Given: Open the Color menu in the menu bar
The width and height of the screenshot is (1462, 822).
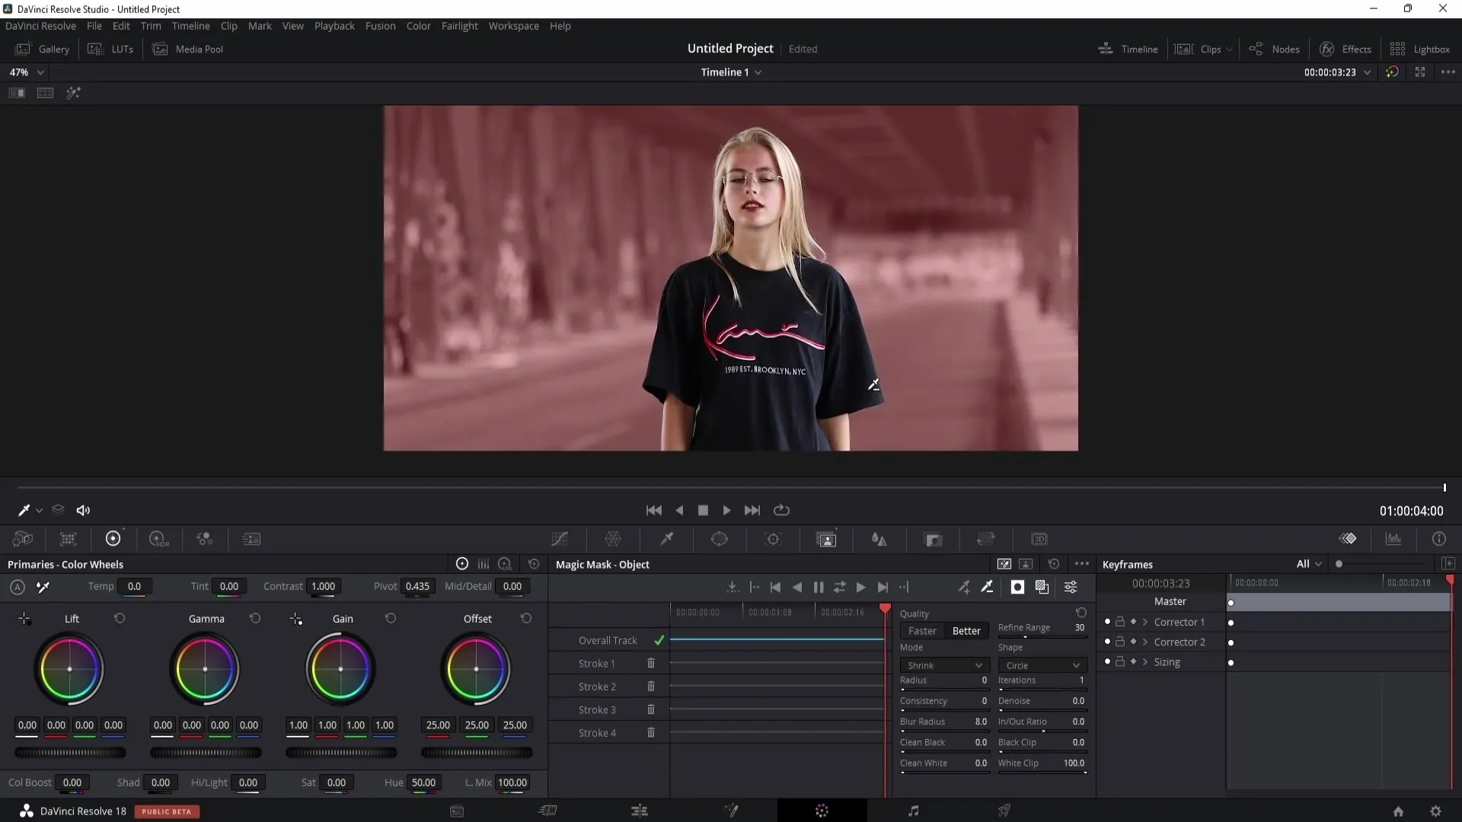Looking at the screenshot, I should click(419, 25).
